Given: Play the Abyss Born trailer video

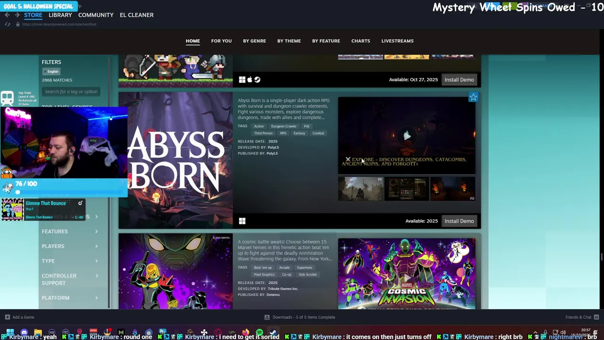Looking at the screenshot, I should click(x=407, y=136).
